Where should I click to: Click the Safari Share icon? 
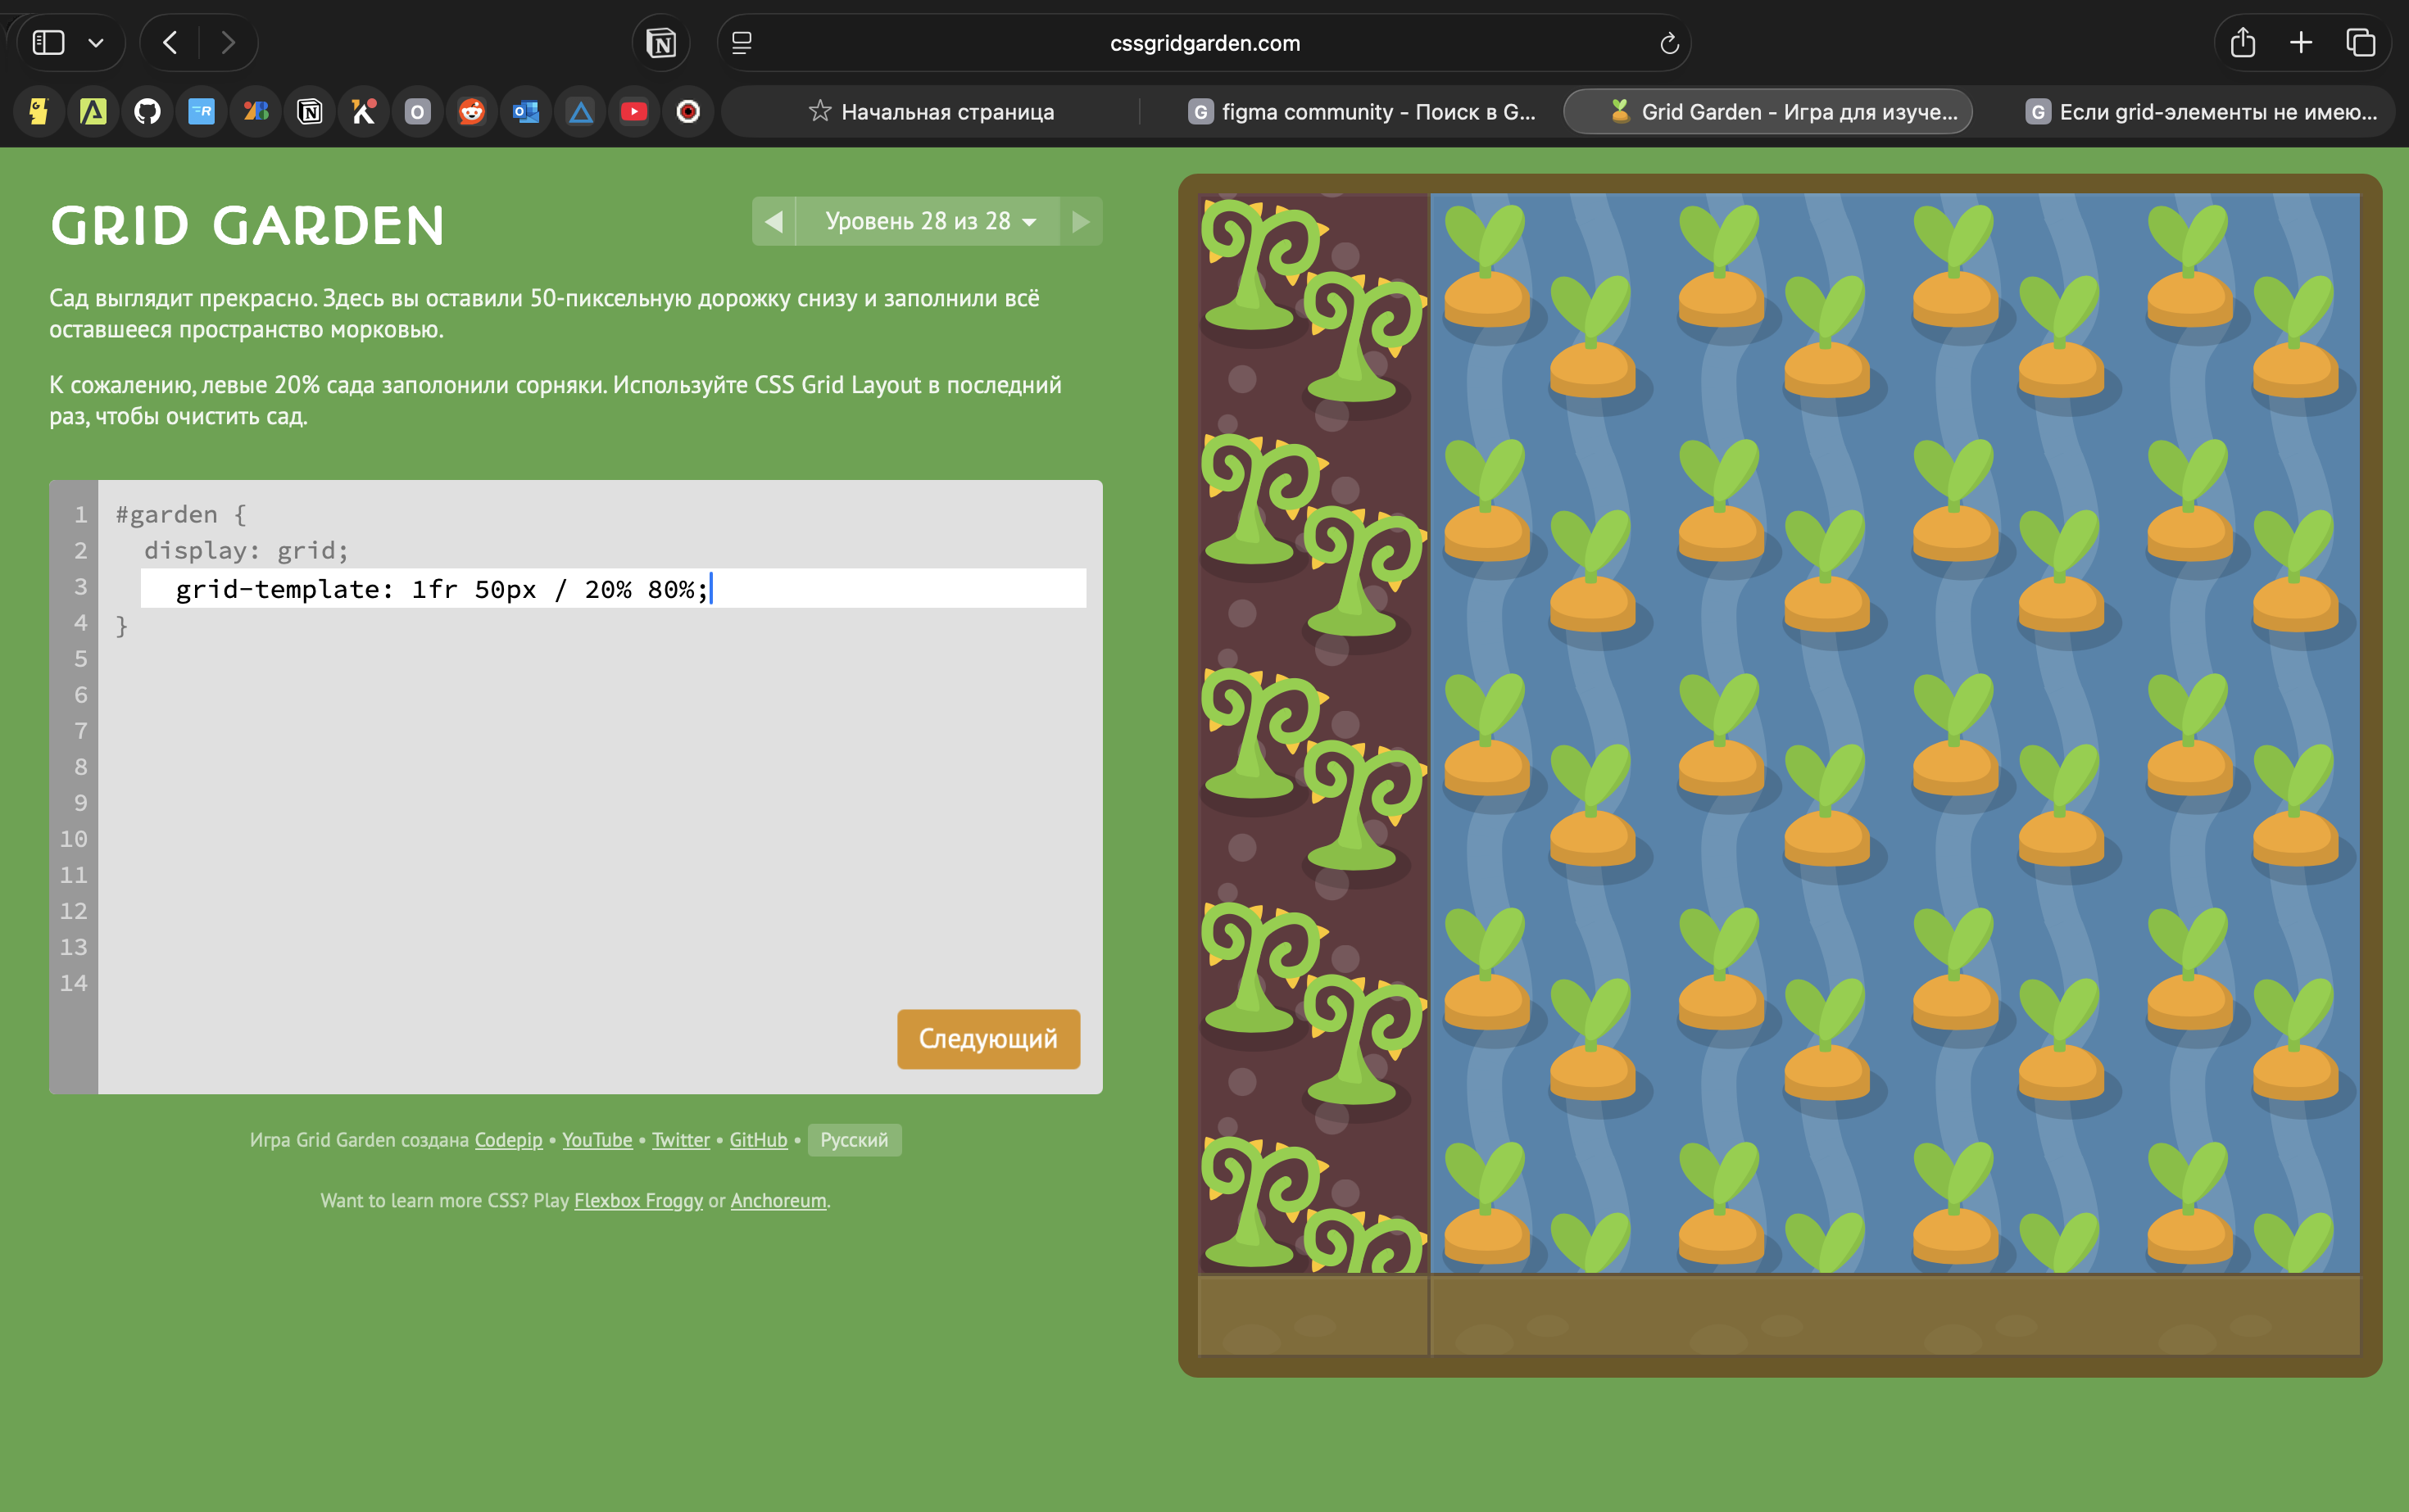pyautogui.click(x=2242, y=43)
